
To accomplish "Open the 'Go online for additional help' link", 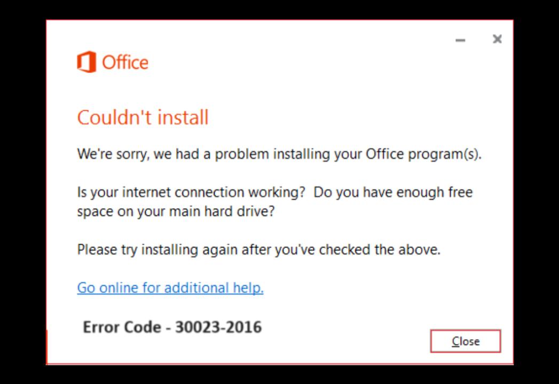I will (170, 288).
